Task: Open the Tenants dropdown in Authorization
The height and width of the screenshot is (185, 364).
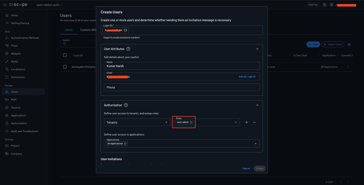Action: (137, 122)
